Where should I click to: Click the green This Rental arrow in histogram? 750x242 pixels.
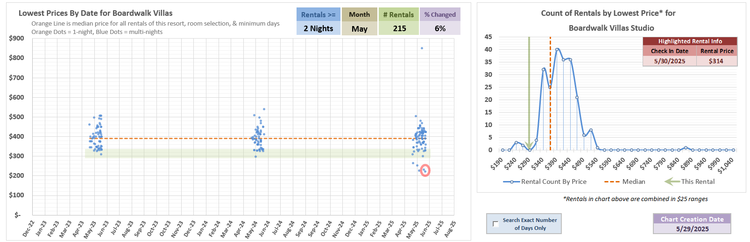click(529, 93)
